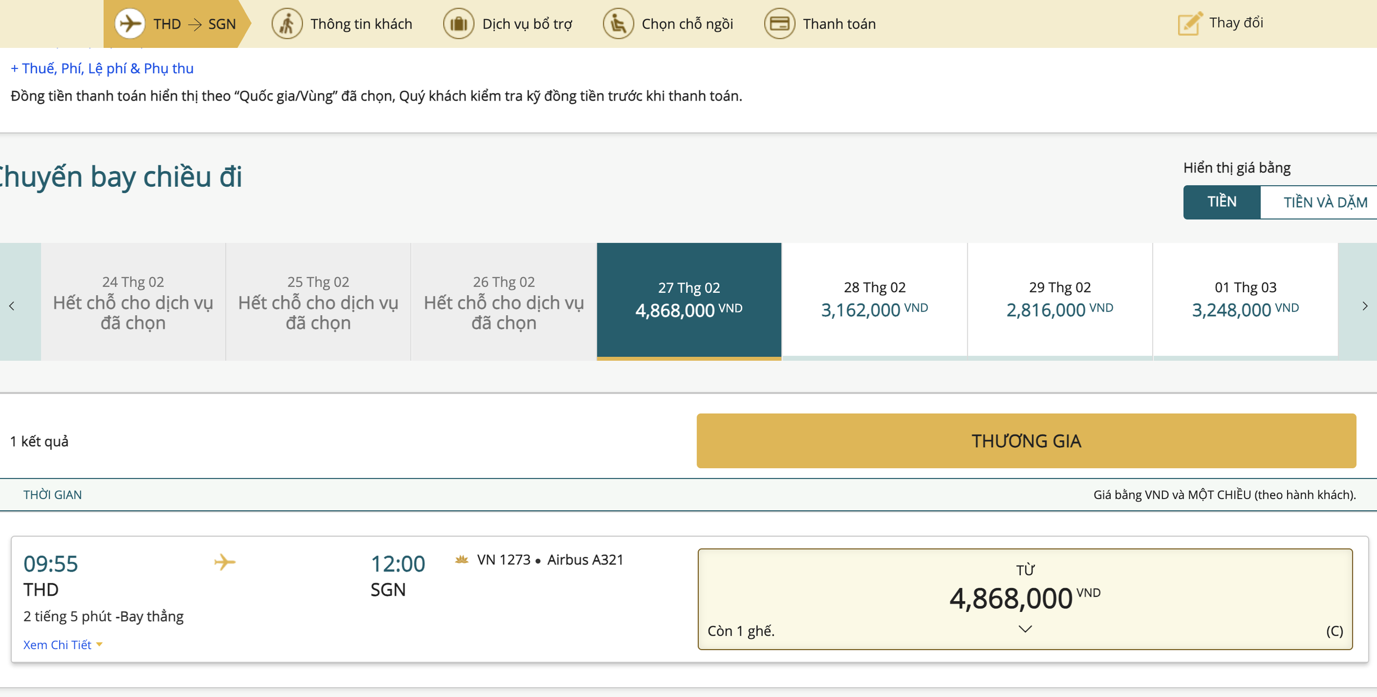Click the 2 tiếng 5 phút -Bay thẳng duration
This screenshot has width=1377, height=697.
click(x=103, y=616)
